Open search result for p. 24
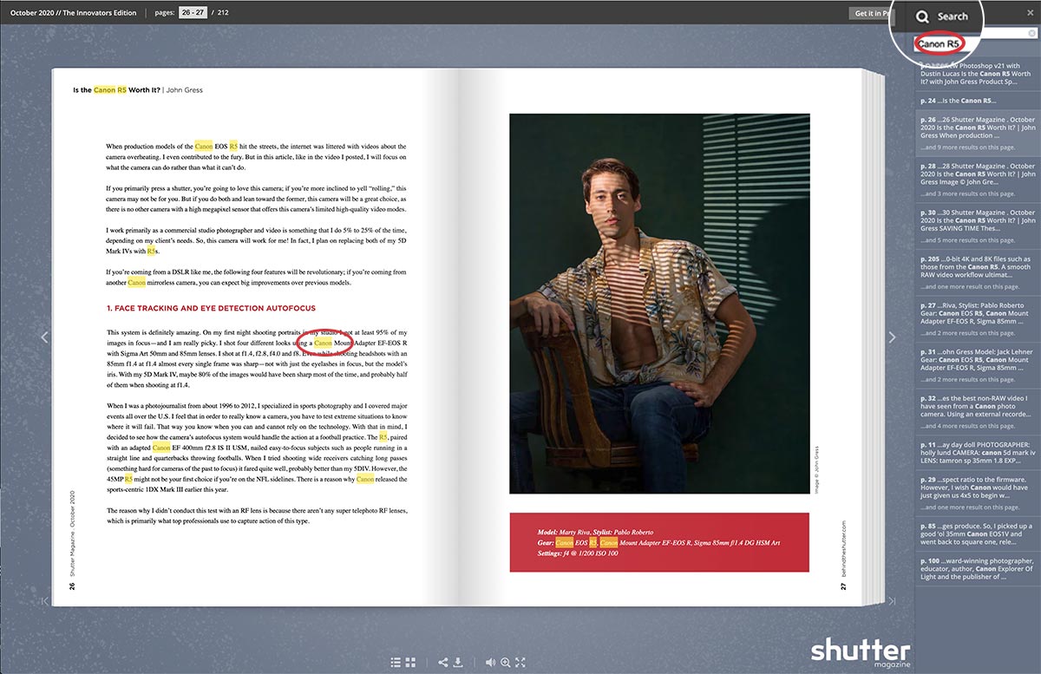 pyautogui.click(x=978, y=101)
